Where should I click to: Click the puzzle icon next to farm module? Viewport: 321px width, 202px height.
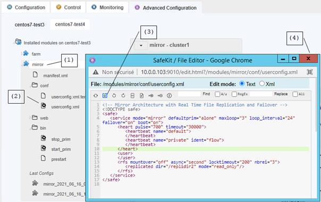pos(26,53)
